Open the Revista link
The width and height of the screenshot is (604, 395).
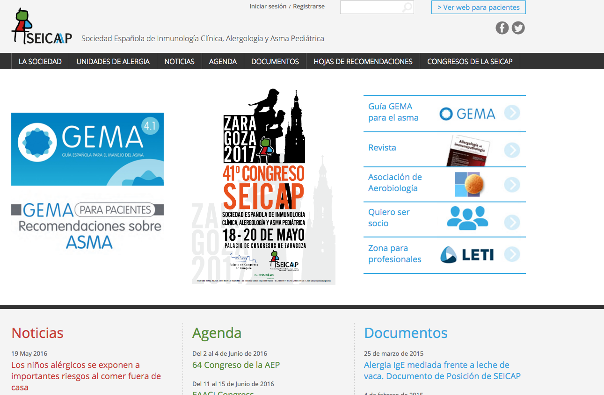pos(382,148)
